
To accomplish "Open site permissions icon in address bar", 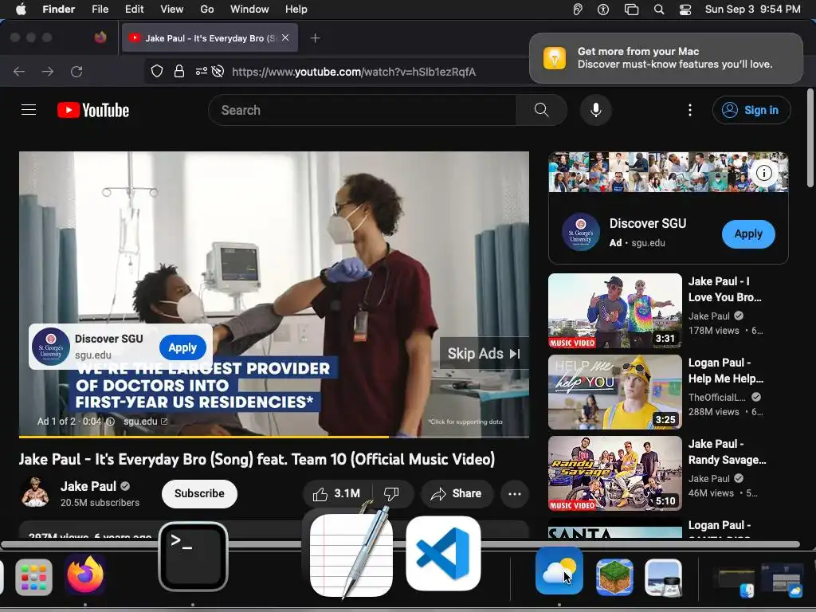I will 202,71.
